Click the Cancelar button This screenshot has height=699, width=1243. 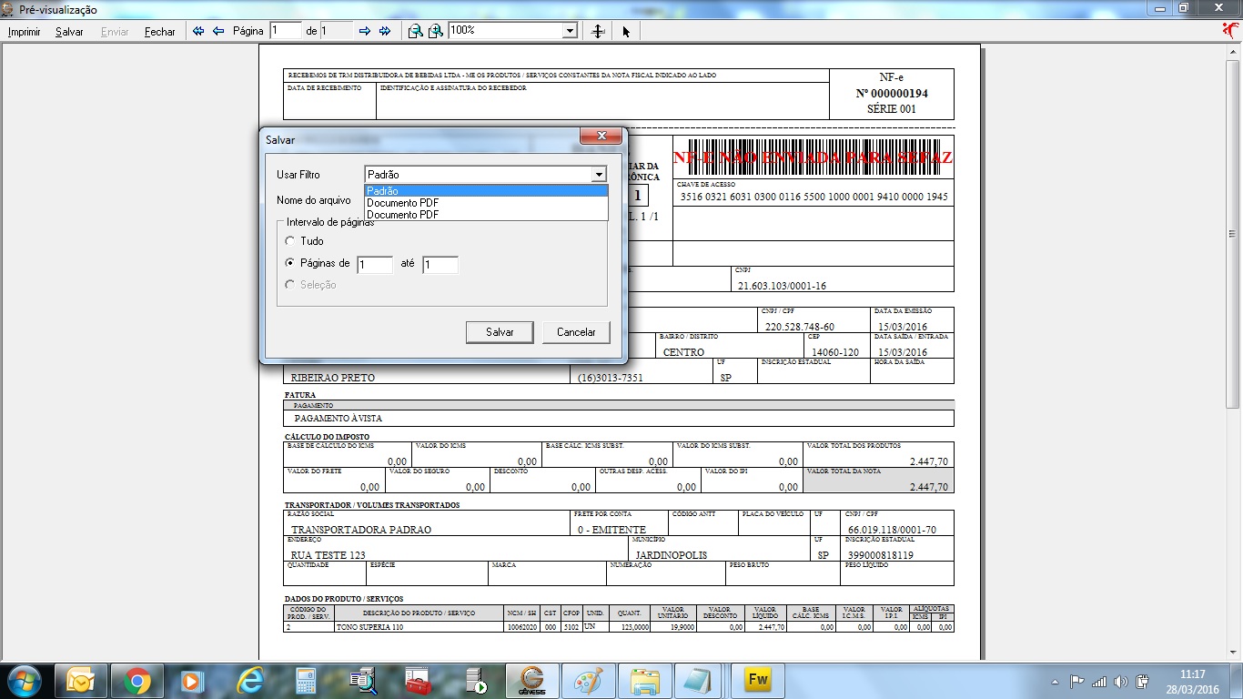tap(576, 332)
